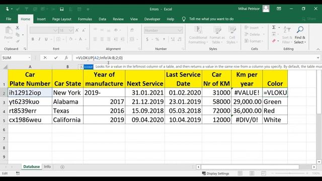Select the cell with ih12912iop

click(x=30, y=93)
